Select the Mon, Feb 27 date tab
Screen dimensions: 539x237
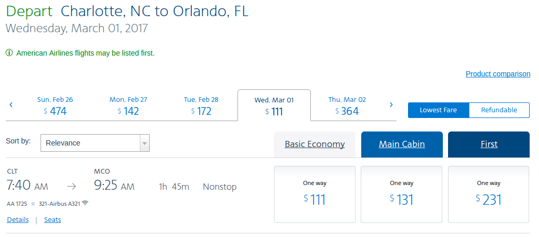[x=128, y=105]
